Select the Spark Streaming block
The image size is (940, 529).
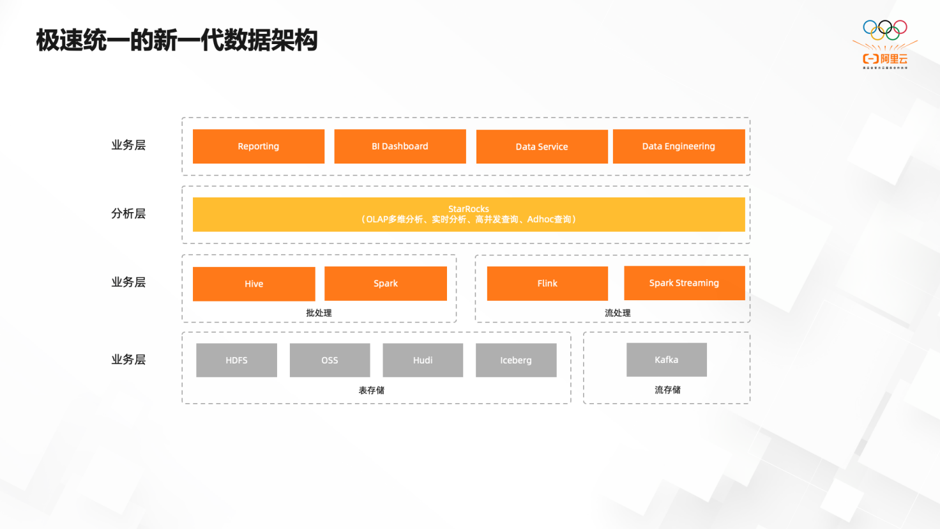tap(685, 283)
